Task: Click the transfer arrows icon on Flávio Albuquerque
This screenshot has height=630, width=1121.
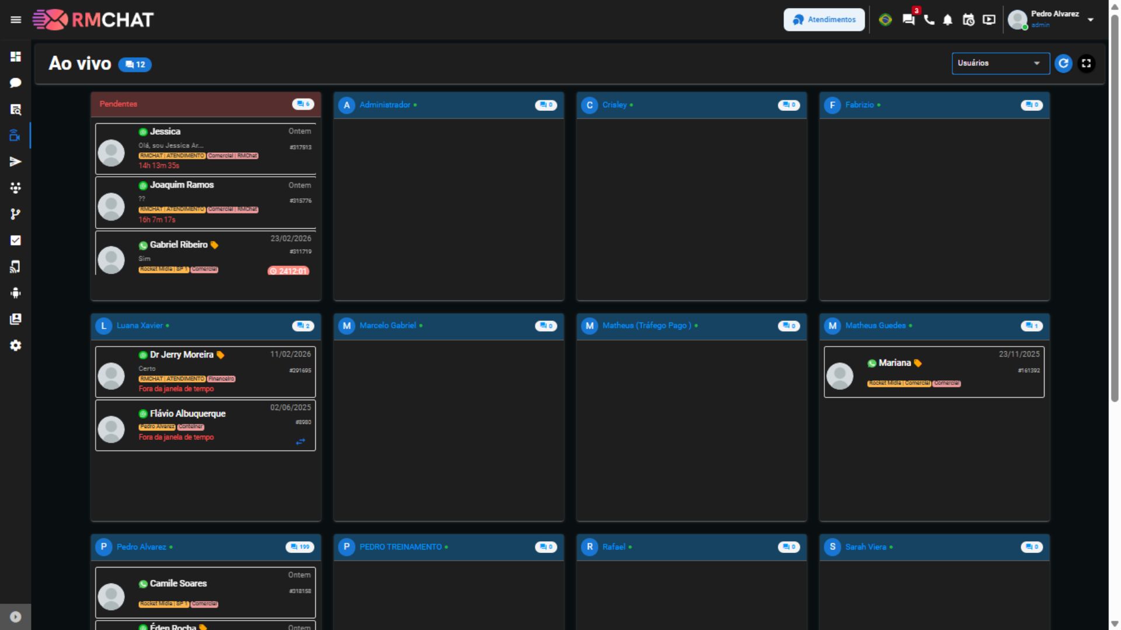Action: tap(300, 442)
